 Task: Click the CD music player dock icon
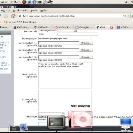[x=80, y=119]
